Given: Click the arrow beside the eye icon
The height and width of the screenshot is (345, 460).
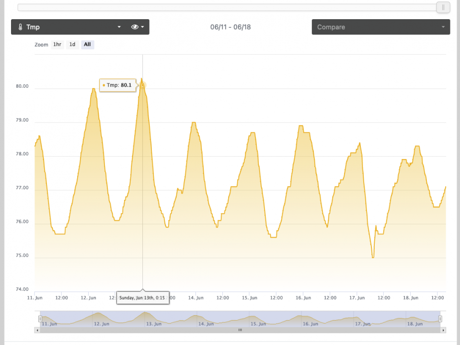Looking at the screenshot, I should tap(143, 27).
